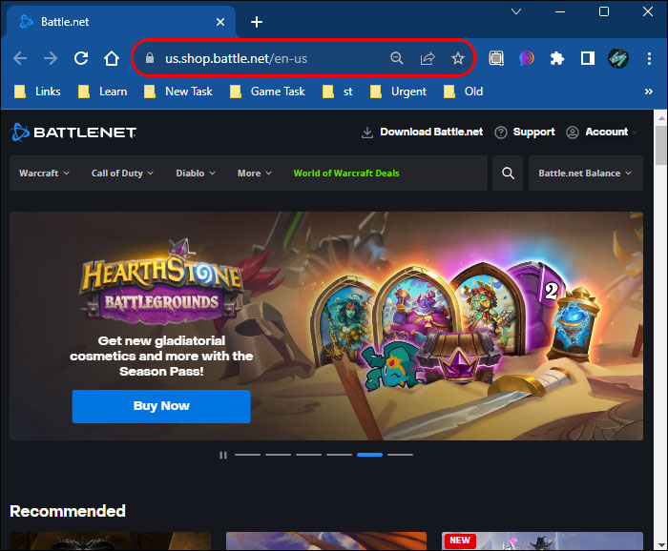
Task: Open the Account menu
Action: pyautogui.click(x=606, y=132)
